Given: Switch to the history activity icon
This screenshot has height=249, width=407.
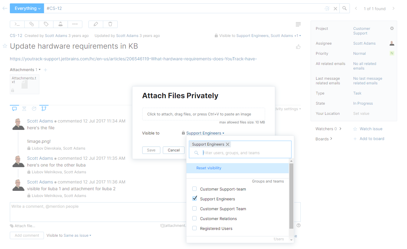Looking at the screenshot, I should (24, 108).
